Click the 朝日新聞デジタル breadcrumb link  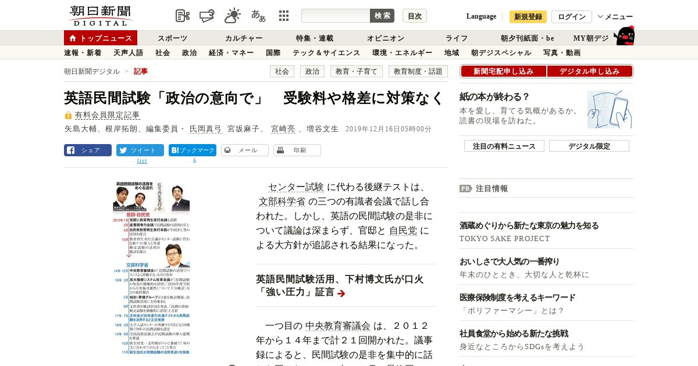point(92,71)
